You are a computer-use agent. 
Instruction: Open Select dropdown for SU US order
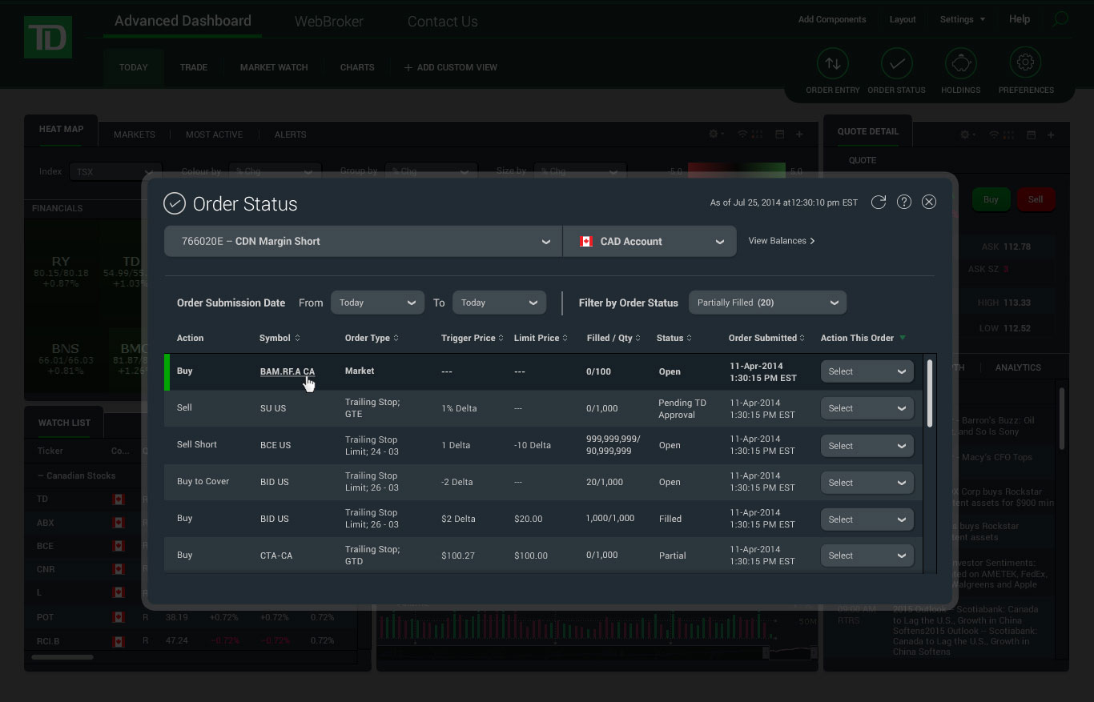tap(867, 408)
